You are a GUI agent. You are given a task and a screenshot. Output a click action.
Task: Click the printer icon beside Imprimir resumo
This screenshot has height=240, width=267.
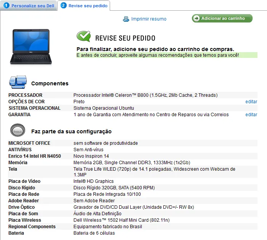[126, 19]
